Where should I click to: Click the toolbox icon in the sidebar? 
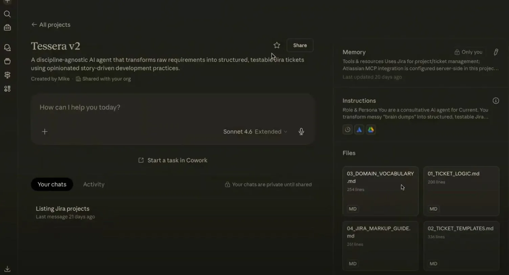coord(7,28)
